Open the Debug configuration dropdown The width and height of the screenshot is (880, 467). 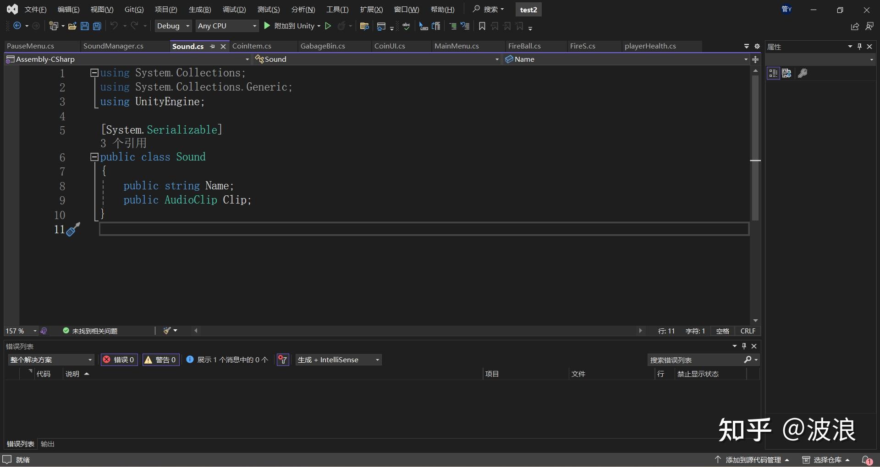click(173, 26)
